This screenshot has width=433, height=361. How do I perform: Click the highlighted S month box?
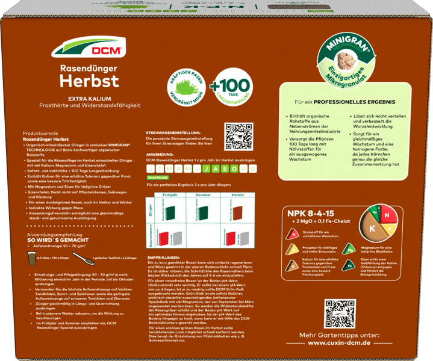pos(225,169)
